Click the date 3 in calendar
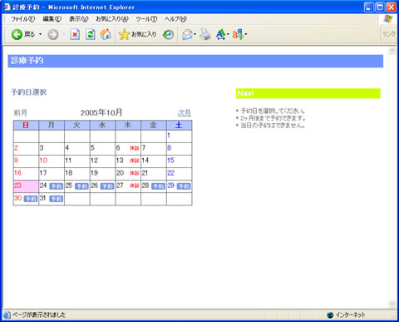The width and height of the screenshot is (399, 322). tap(42, 148)
